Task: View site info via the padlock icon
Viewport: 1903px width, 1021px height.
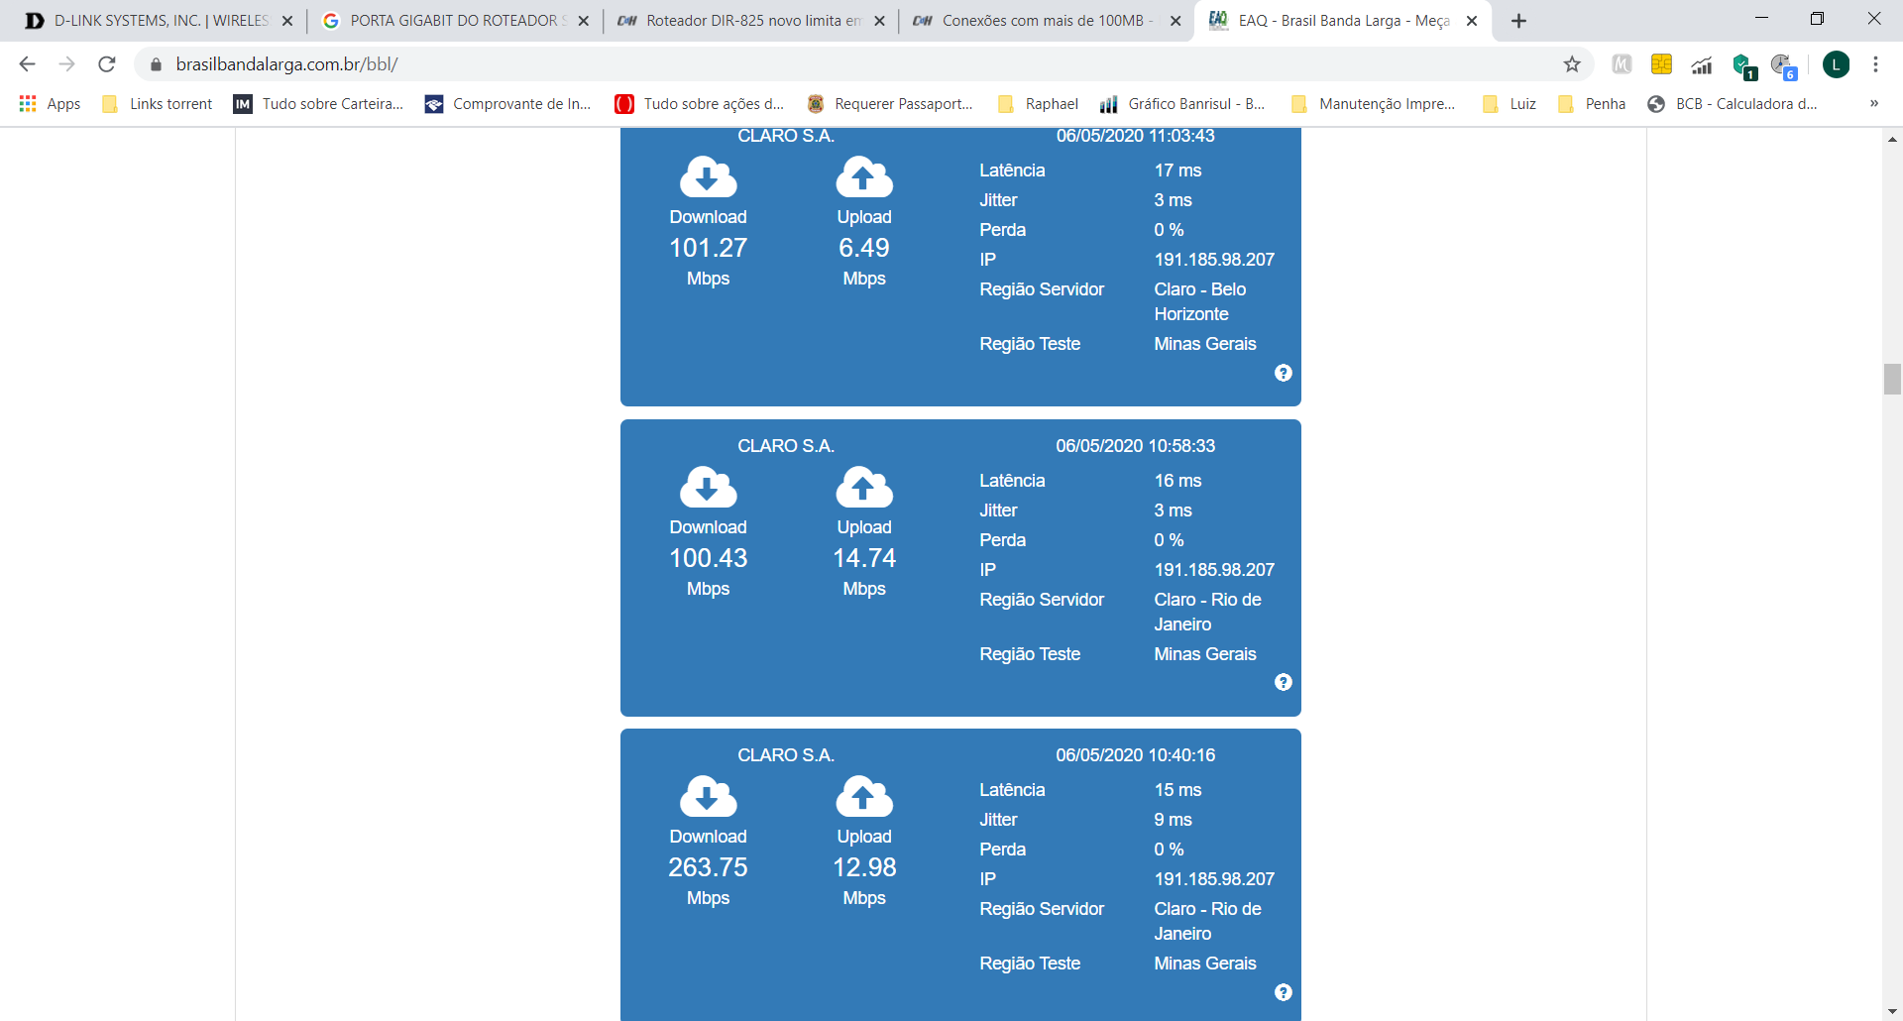Action: click(x=156, y=64)
